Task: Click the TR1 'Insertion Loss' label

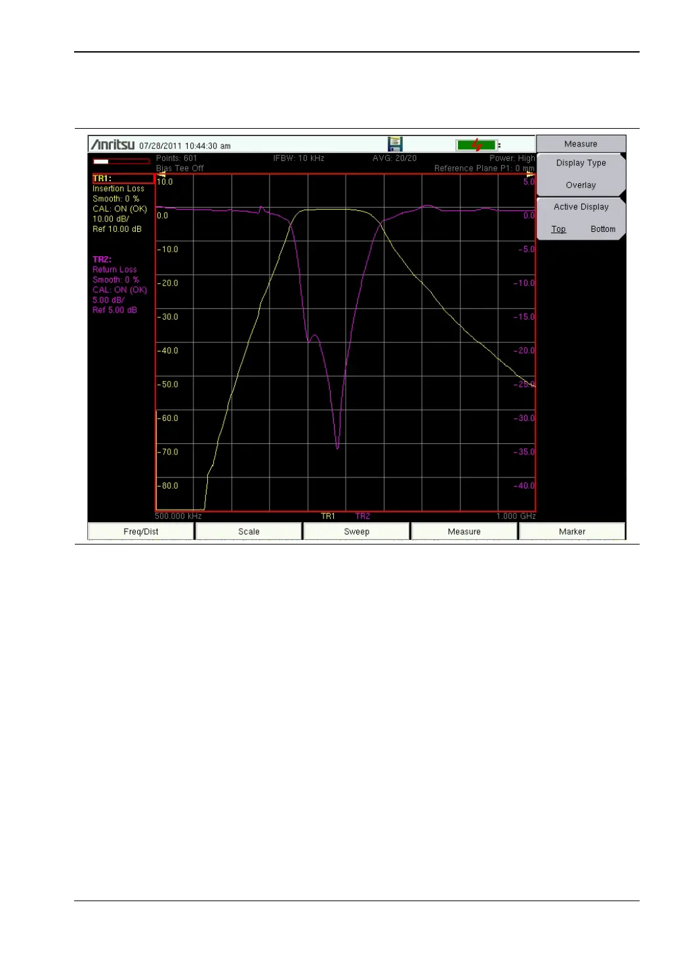Action: click(x=118, y=189)
